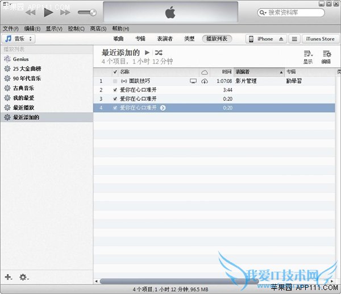This screenshot has width=341, height=294.
Task: Click the status bar summary text
Action: pyautogui.click(x=170, y=289)
